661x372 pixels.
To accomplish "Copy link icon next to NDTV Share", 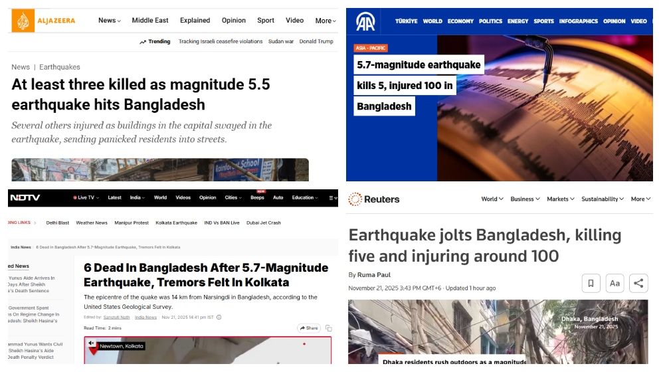I will 329,328.
